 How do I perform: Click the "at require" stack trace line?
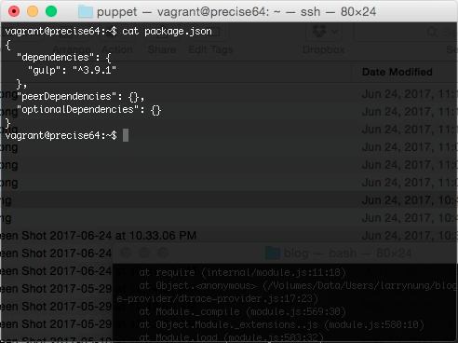[242, 272]
